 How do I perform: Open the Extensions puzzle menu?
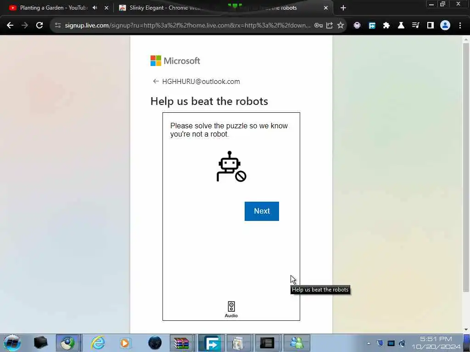[386, 26]
